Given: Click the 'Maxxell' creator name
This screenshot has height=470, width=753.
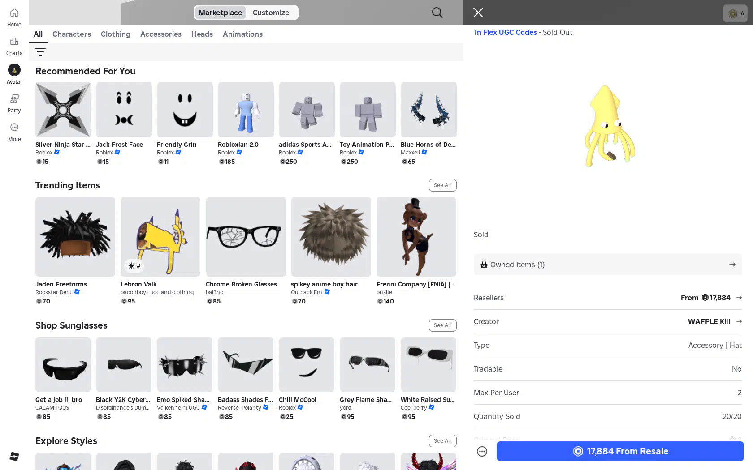Looking at the screenshot, I should coord(410,153).
